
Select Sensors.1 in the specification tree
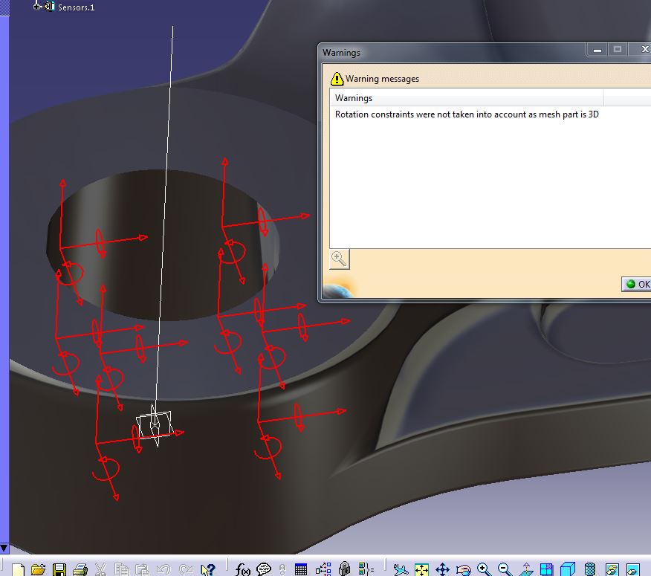(x=76, y=7)
